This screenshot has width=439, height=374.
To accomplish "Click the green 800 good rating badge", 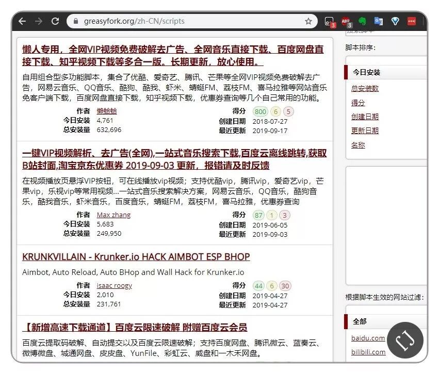I will 261,112.
